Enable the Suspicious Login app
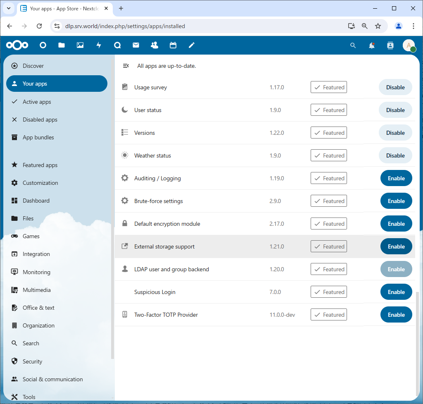 [x=396, y=292]
